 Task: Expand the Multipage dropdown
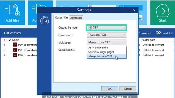[107, 42]
